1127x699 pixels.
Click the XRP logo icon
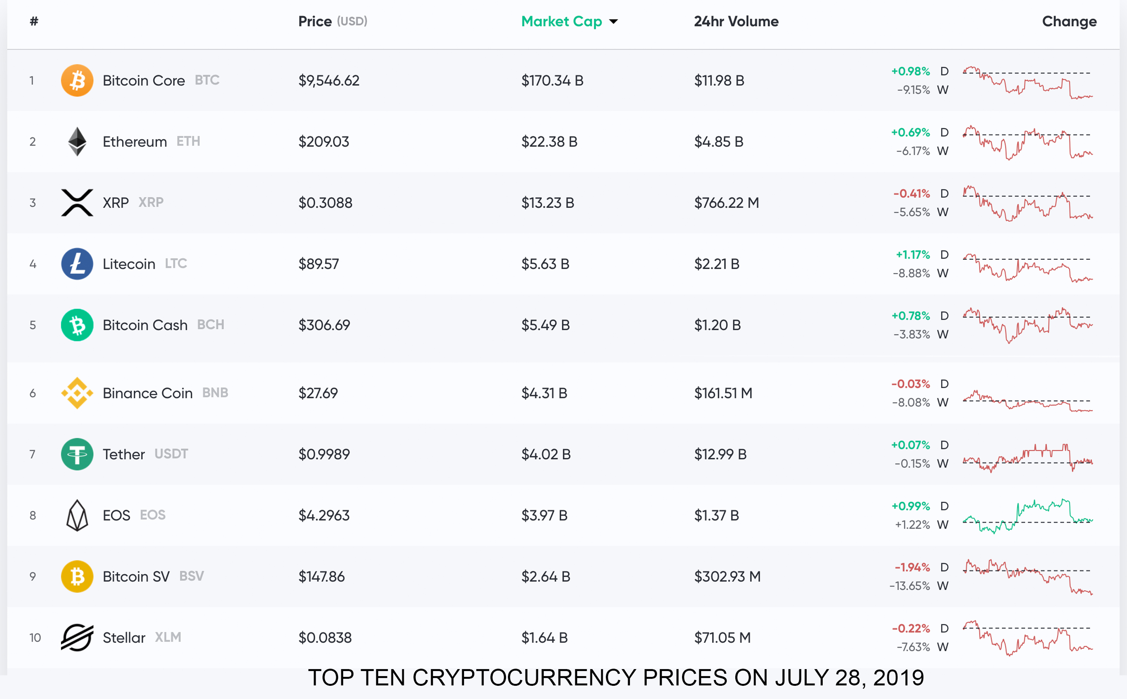click(77, 202)
